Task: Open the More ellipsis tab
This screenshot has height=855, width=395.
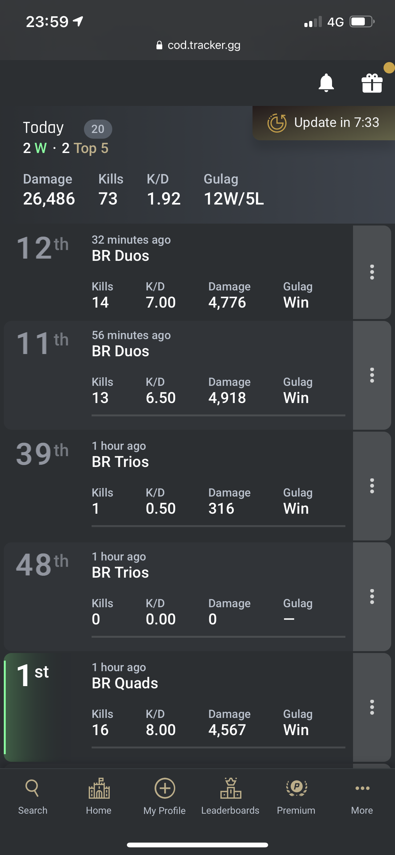Action: pyautogui.click(x=362, y=796)
